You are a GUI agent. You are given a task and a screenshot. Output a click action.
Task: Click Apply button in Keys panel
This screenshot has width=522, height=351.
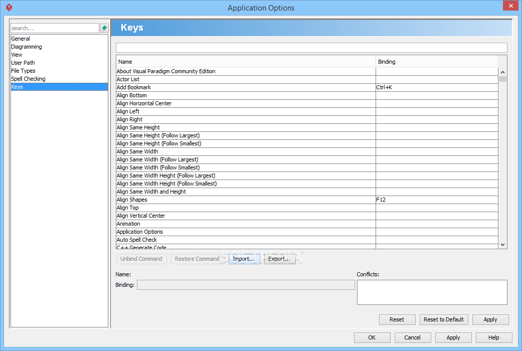[x=490, y=319]
